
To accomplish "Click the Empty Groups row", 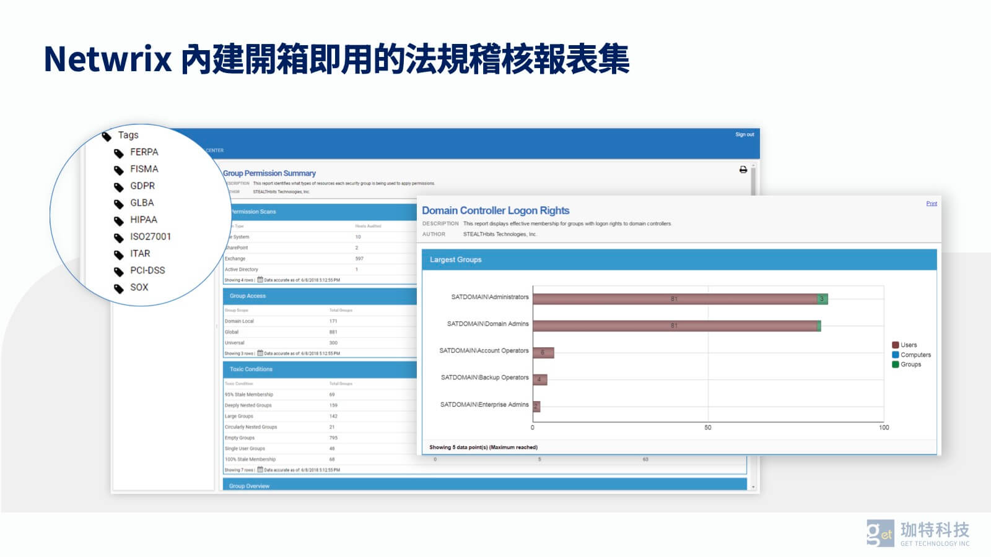I will [x=320, y=438].
